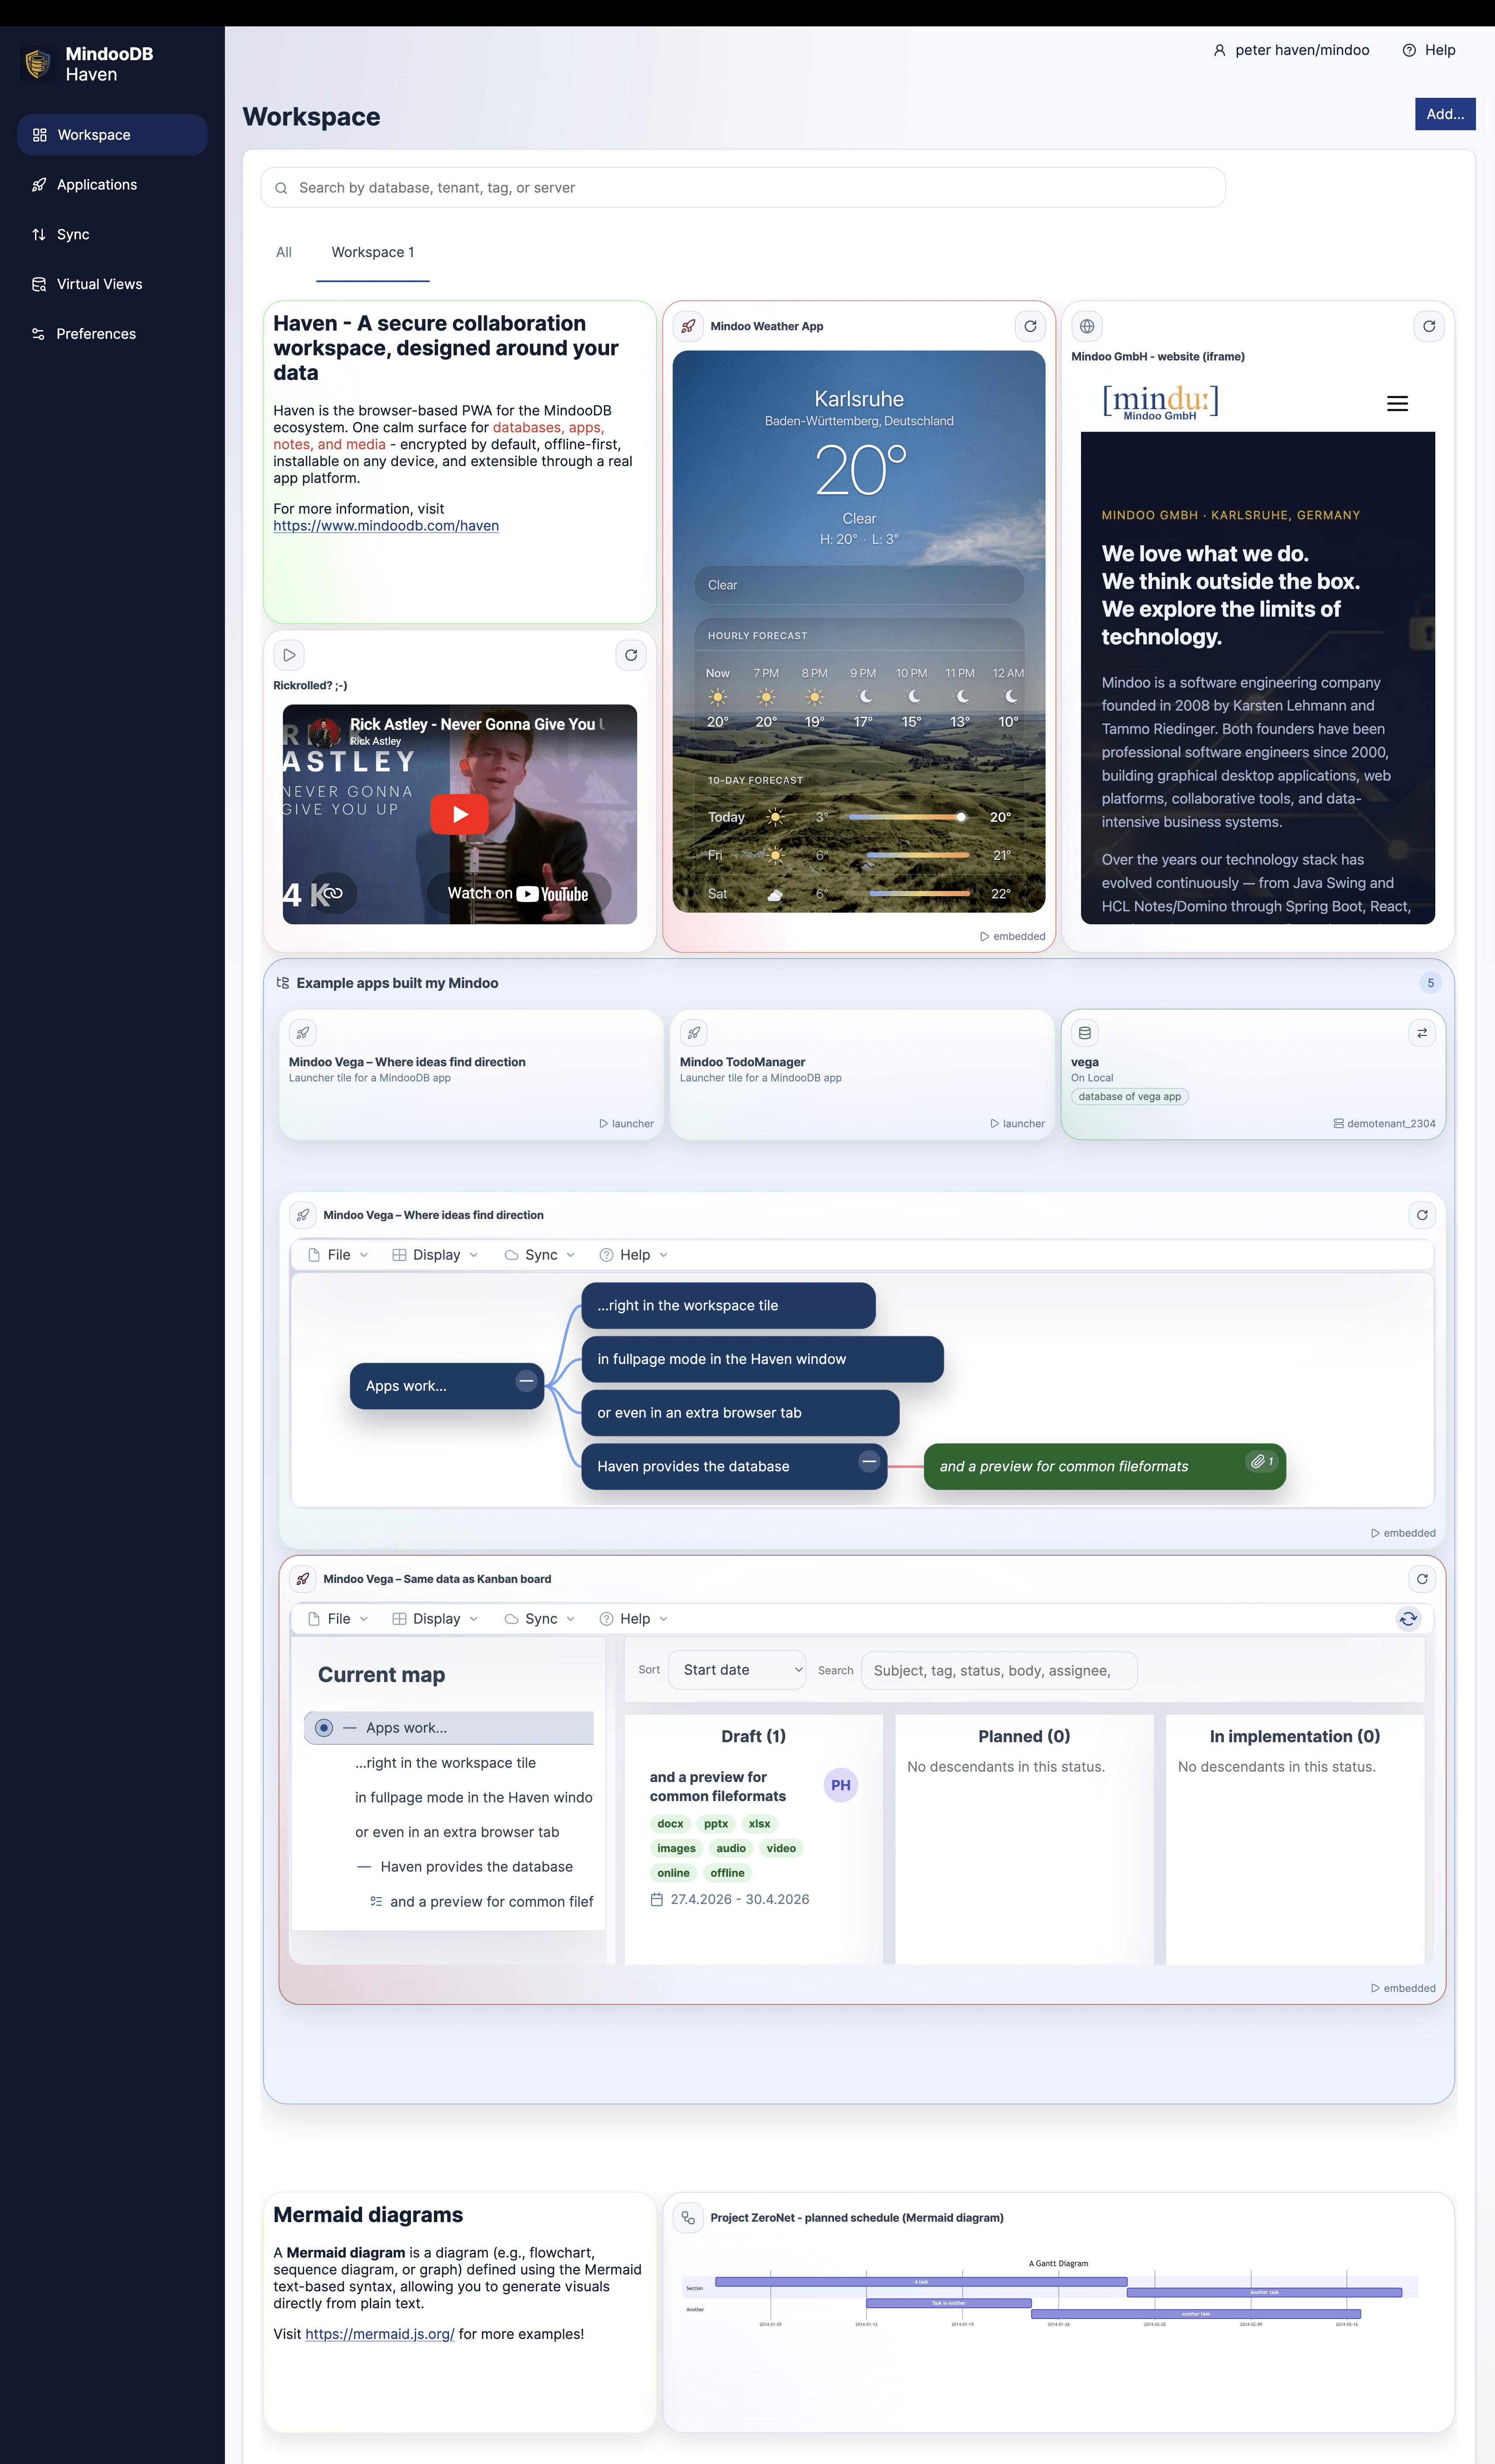Click the Example apps group folder icon
The image size is (1495, 2464).
(x=283, y=983)
